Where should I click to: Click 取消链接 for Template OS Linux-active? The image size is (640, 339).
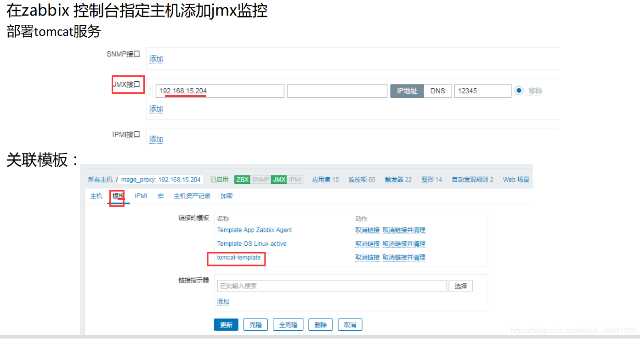(x=367, y=244)
